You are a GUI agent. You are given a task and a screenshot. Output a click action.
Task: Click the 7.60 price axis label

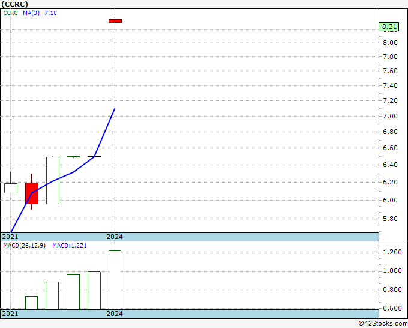390,71
